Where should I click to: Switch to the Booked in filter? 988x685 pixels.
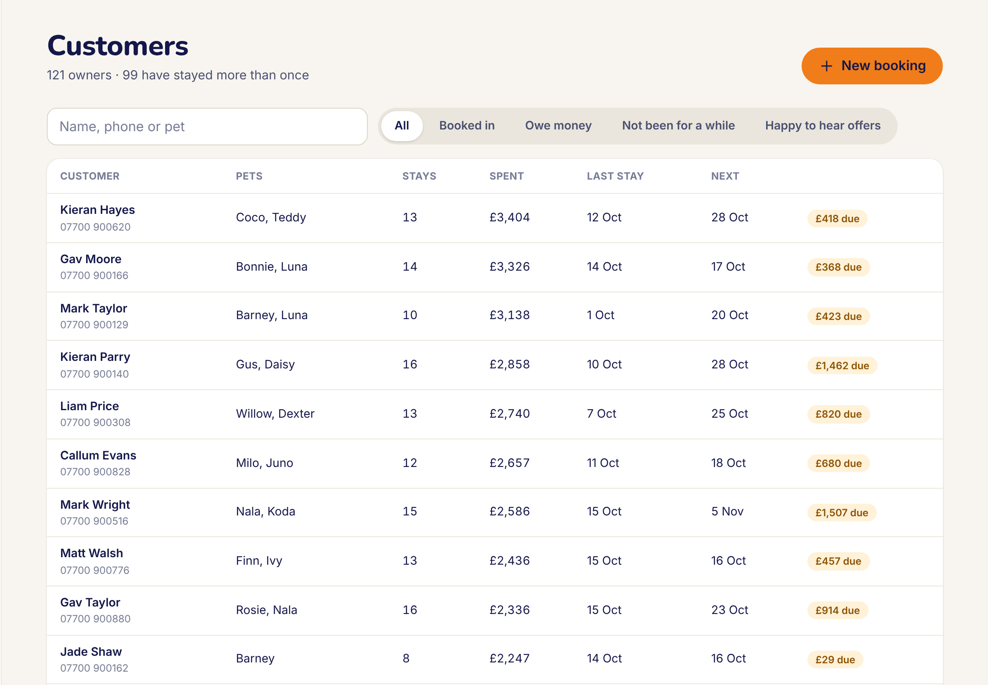click(x=467, y=126)
